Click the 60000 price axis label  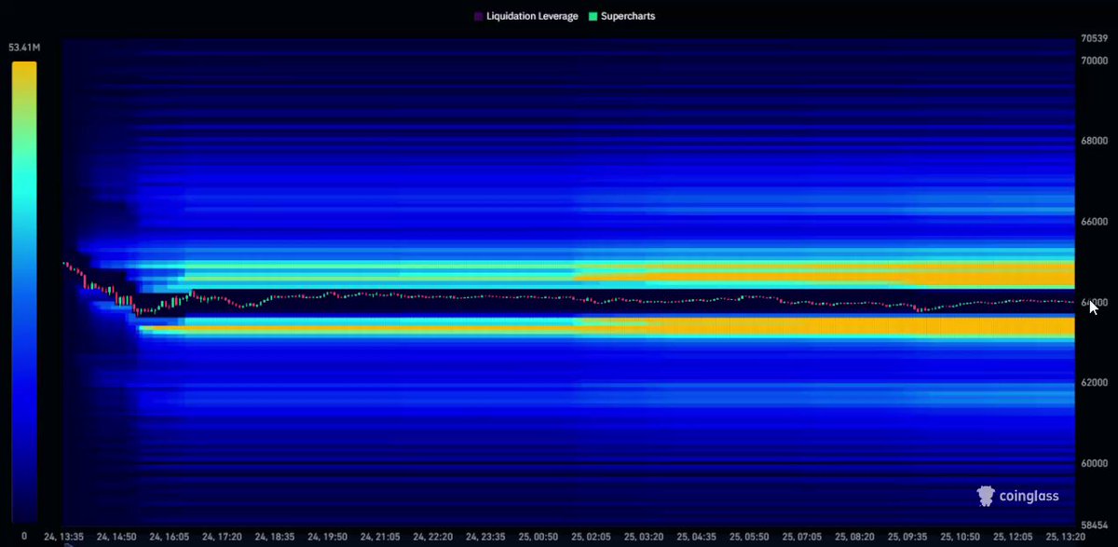[x=1093, y=463]
